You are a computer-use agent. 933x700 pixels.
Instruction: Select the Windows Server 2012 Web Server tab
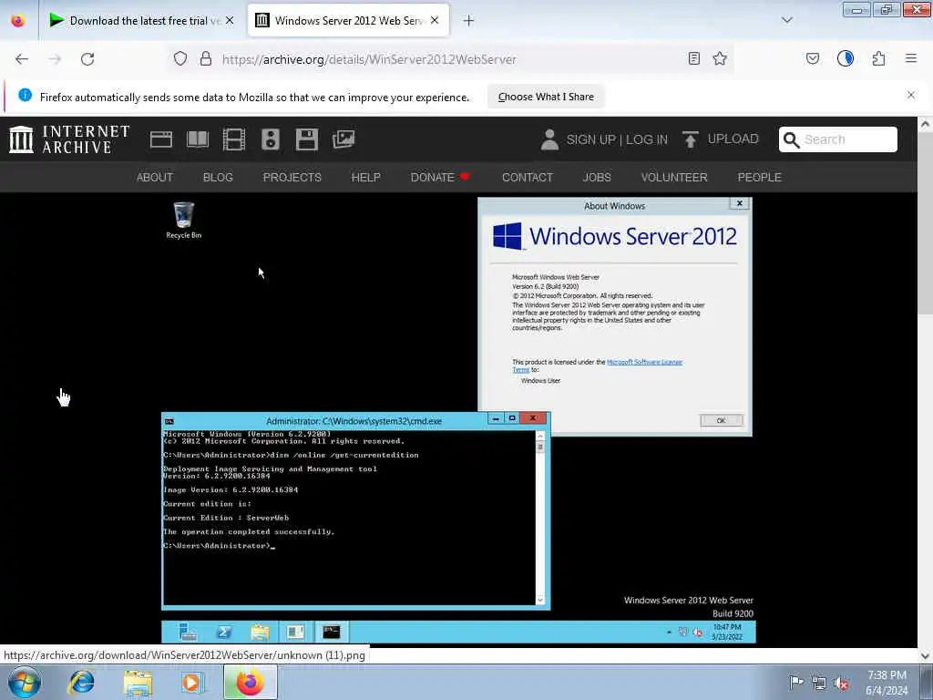point(349,21)
